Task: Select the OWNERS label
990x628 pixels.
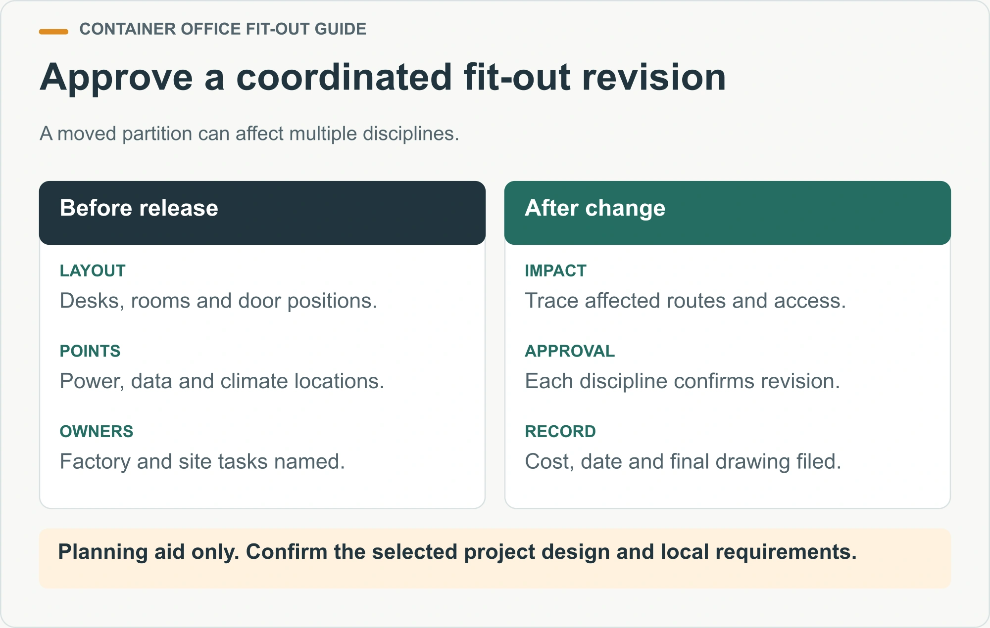Action: coord(97,432)
